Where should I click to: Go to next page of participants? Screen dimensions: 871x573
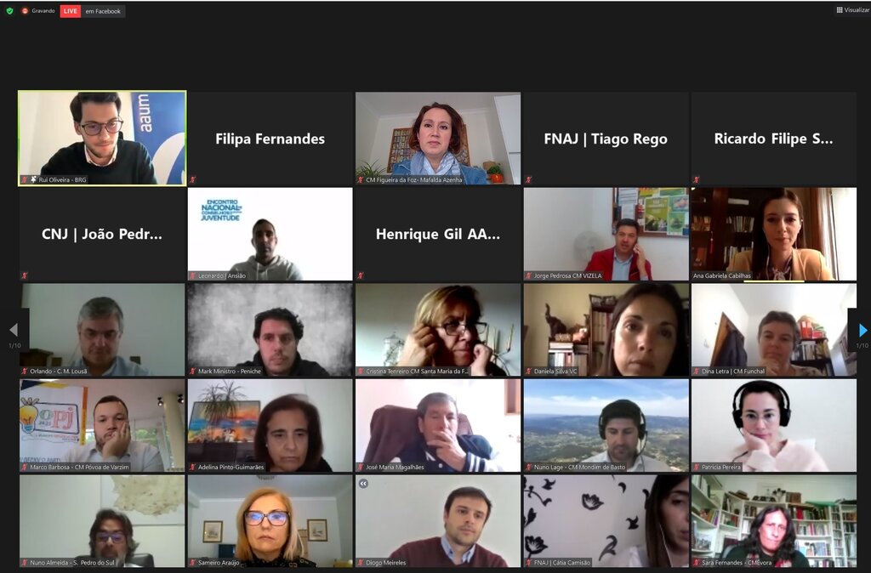862,331
